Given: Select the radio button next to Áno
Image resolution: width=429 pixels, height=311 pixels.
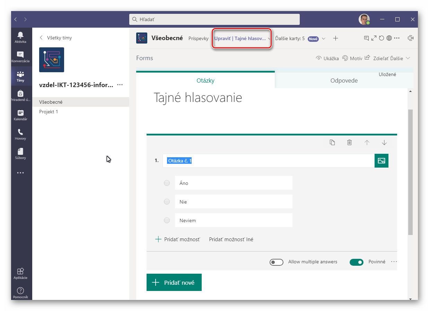Looking at the screenshot, I should (x=167, y=183).
